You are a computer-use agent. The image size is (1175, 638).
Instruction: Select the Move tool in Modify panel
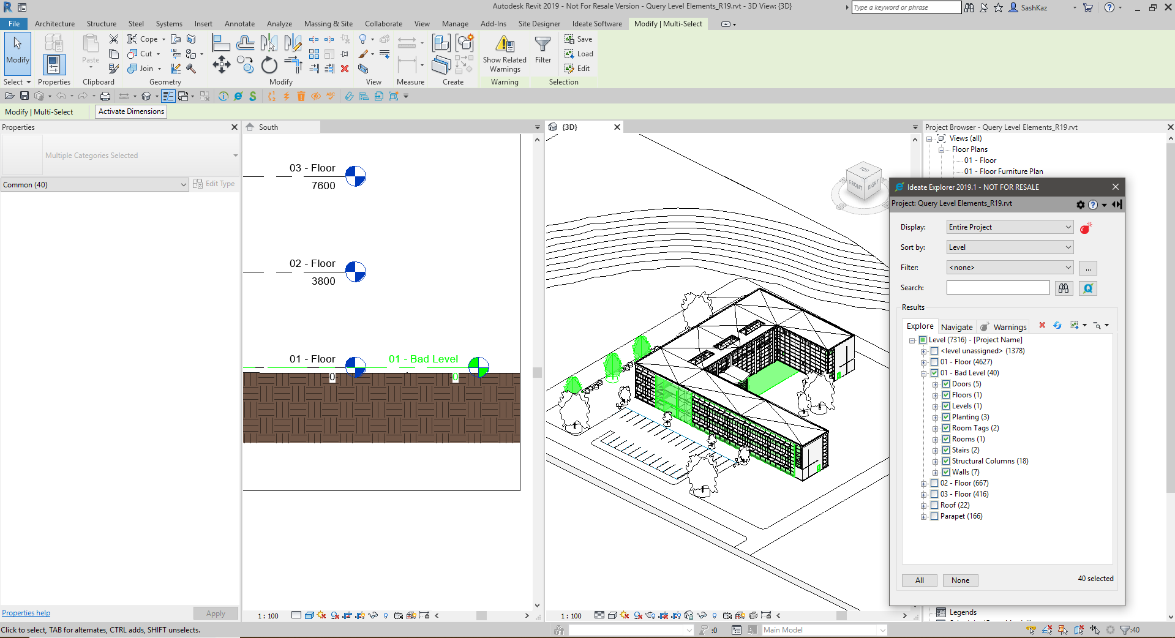(222, 65)
